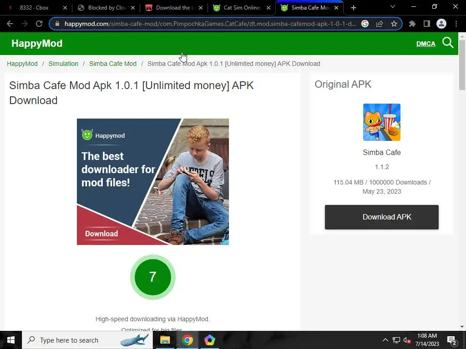Open File Explorer from taskbar
Screen dimensions: 466x349
165,340
